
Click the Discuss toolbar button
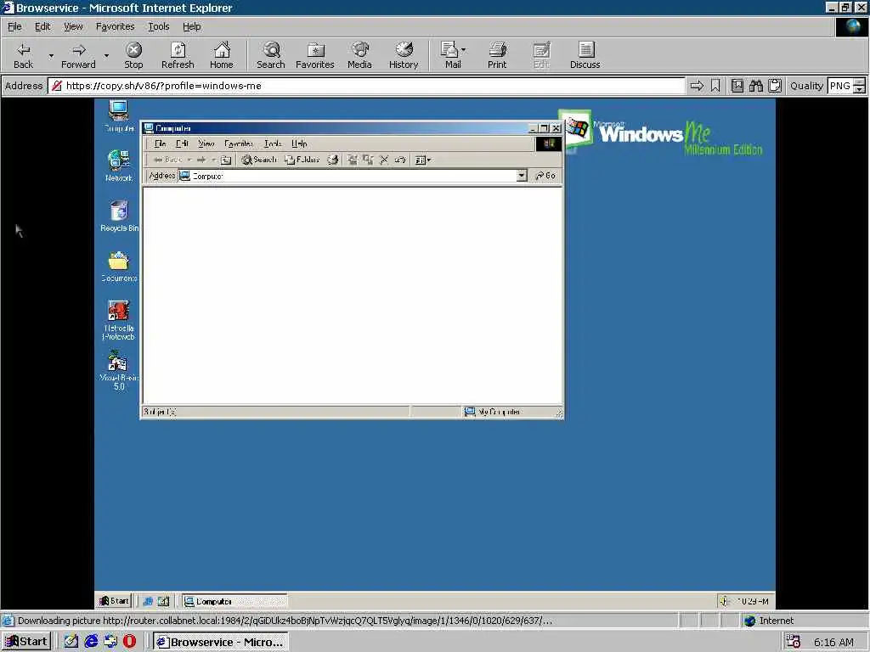pos(585,55)
